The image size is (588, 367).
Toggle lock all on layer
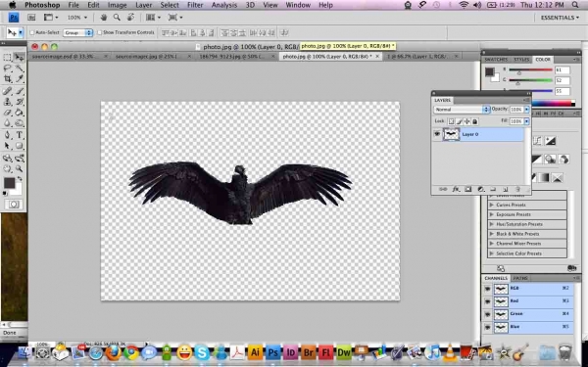point(474,121)
